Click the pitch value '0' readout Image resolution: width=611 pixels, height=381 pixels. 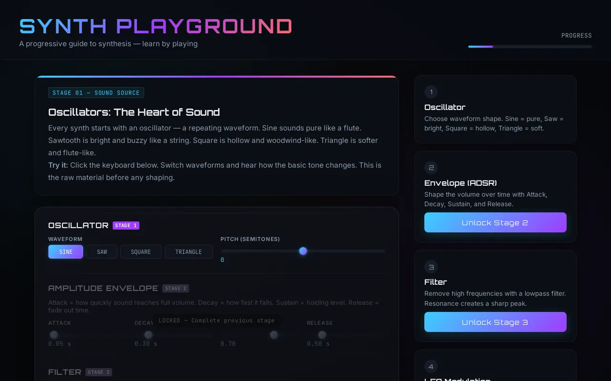pyautogui.click(x=222, y=260)
